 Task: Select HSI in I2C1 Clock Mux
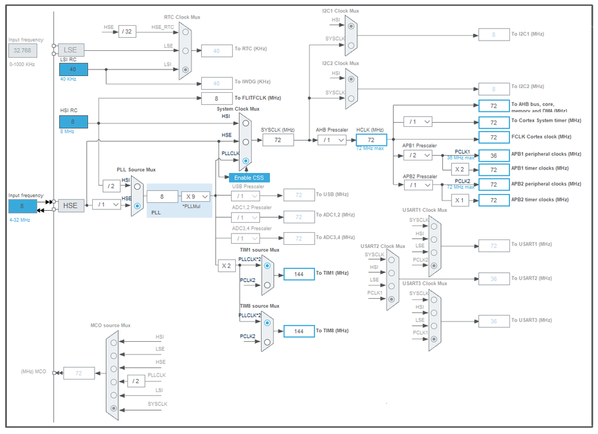click(x=351, y=26)
